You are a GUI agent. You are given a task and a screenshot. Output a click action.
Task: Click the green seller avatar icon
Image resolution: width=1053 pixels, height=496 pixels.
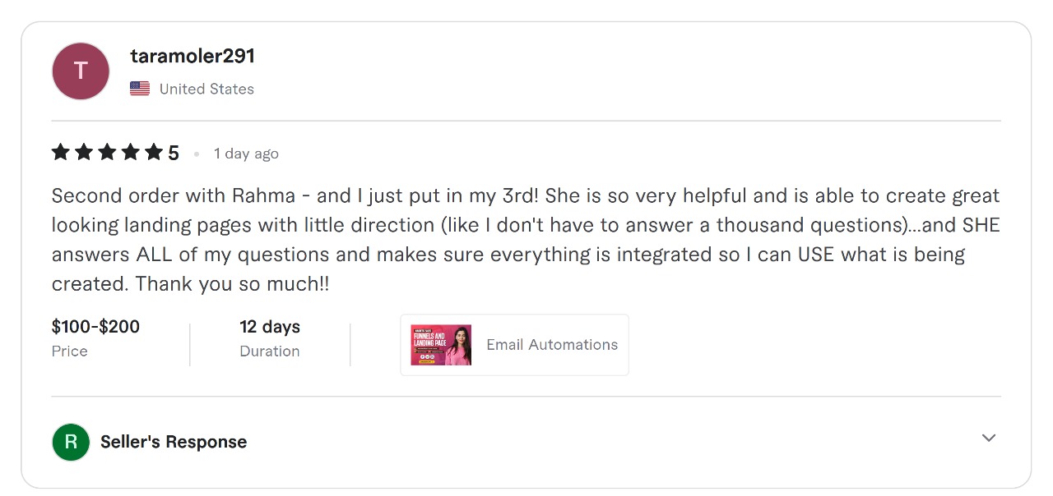[71, 442]
